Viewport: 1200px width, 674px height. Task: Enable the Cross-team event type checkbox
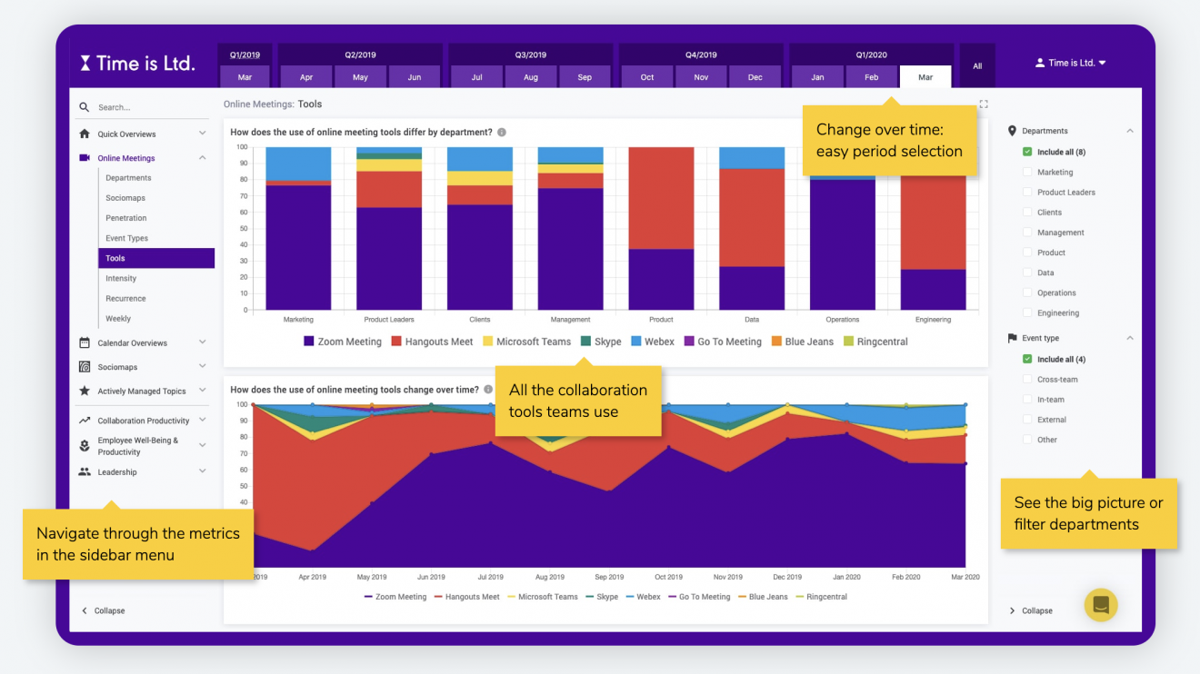click(x=1027, y=380)
